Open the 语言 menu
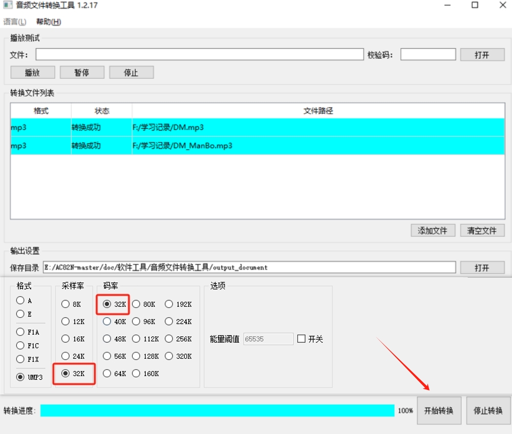The height and width of the screenshot is (434, 512). (14, 22)
